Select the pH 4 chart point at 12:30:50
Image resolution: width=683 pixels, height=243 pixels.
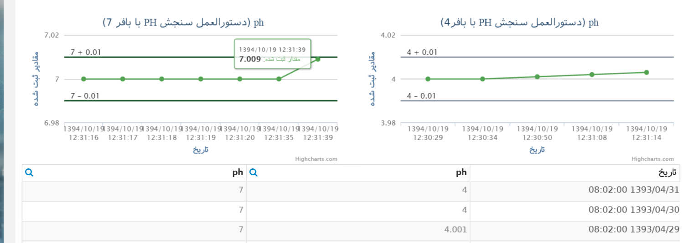coord(537,76)
